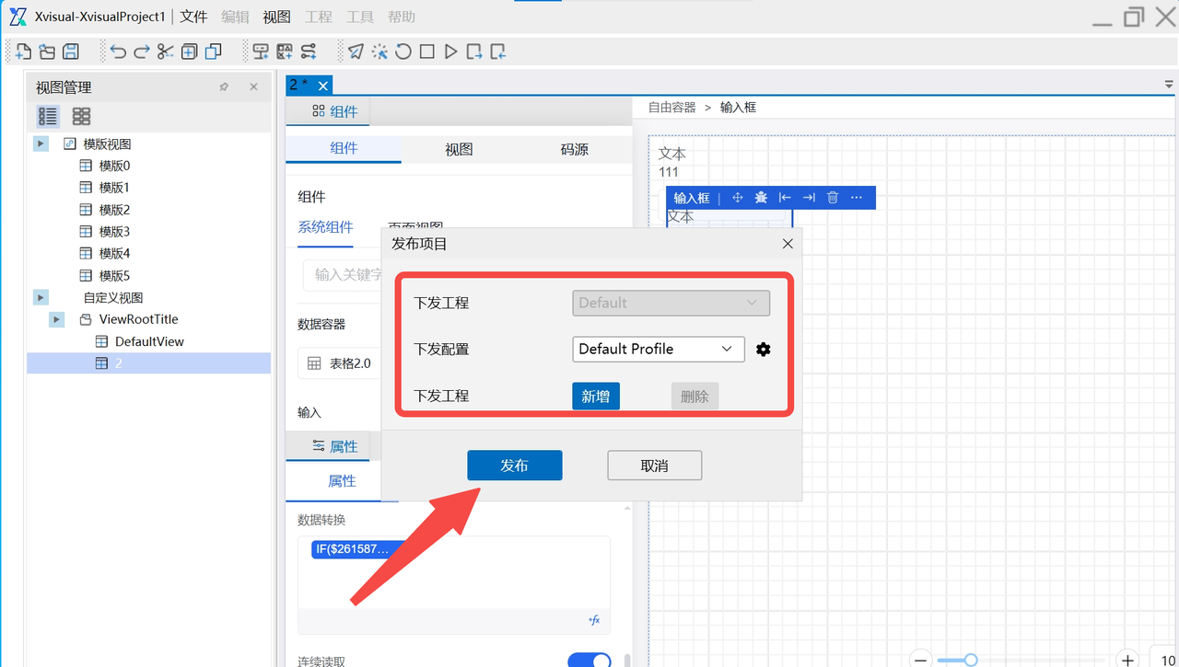
Task: Click the page with right arrow icon
Action: [474, 52]
